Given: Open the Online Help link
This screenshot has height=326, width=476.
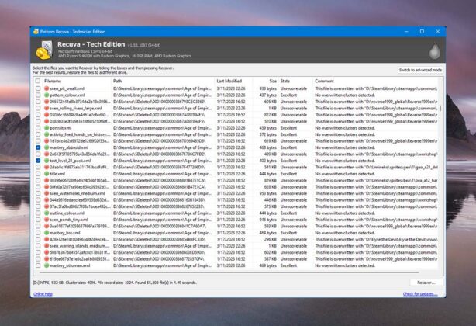Looking at the screenshot, I should 43,294.
